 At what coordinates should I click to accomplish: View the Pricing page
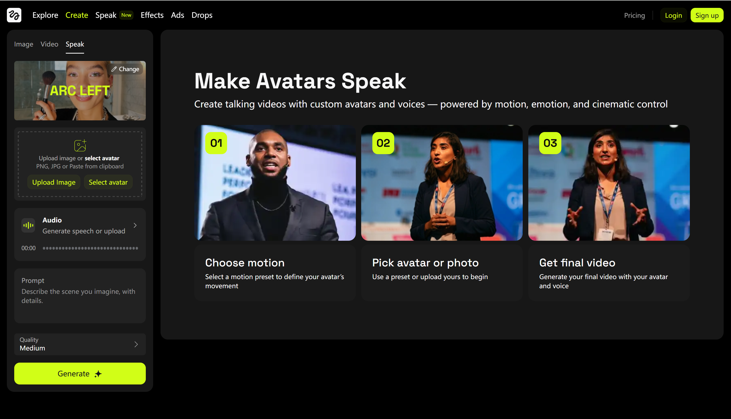click(x=634, y=15)
